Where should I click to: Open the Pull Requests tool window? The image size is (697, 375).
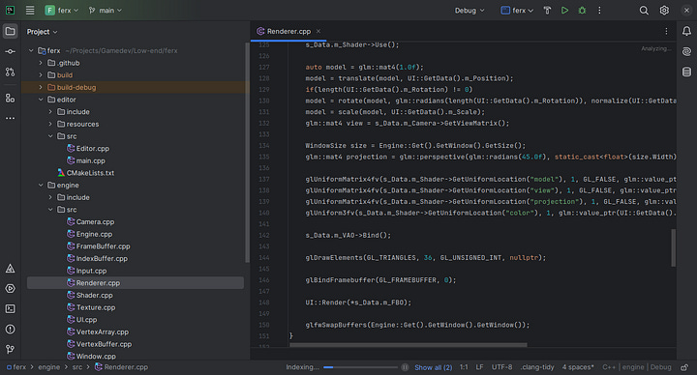click(x=11, y=72)
